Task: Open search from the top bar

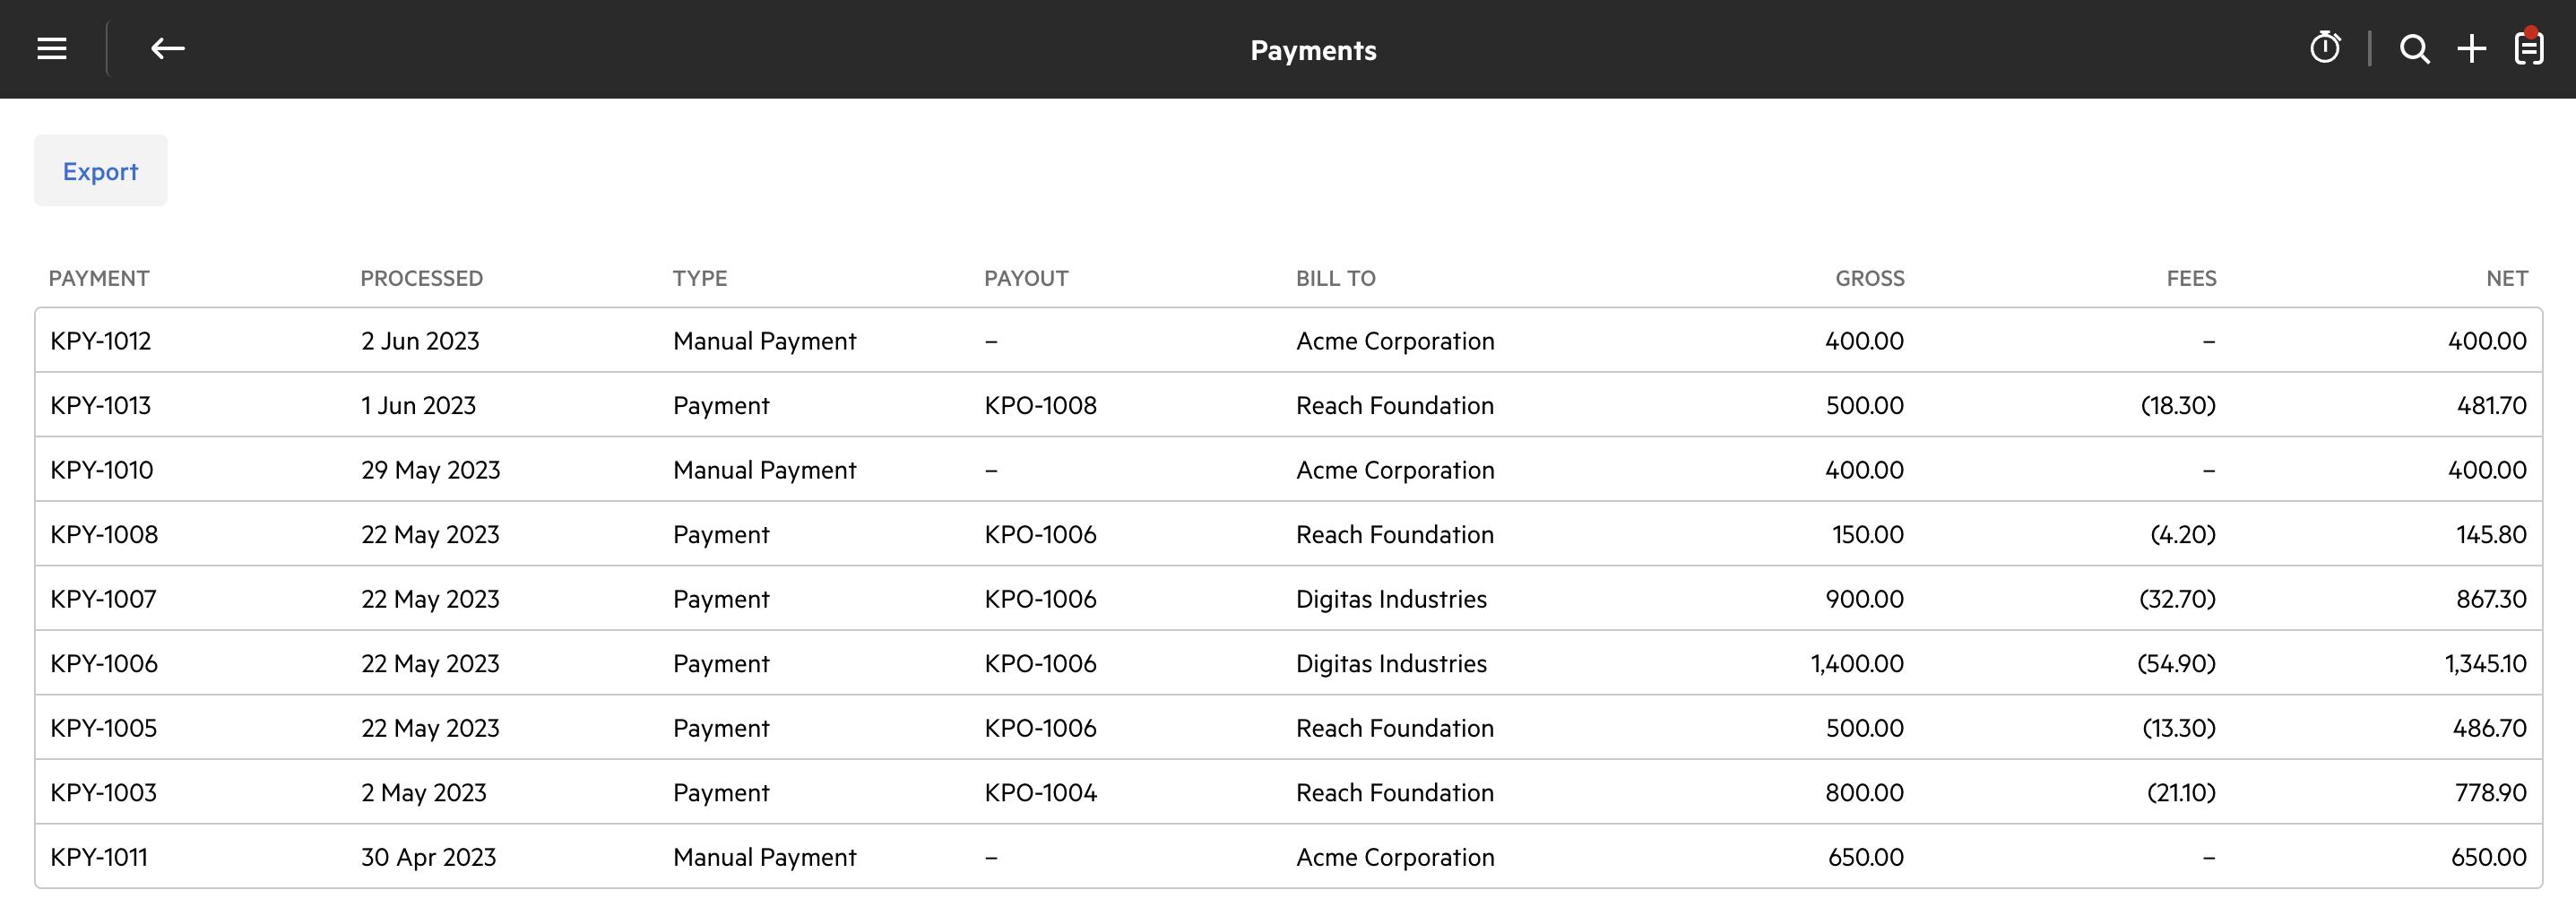Action: tap(2414, 48)
